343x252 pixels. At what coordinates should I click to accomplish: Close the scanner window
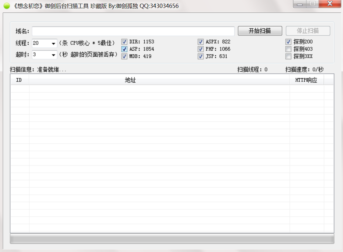point(330,4)
